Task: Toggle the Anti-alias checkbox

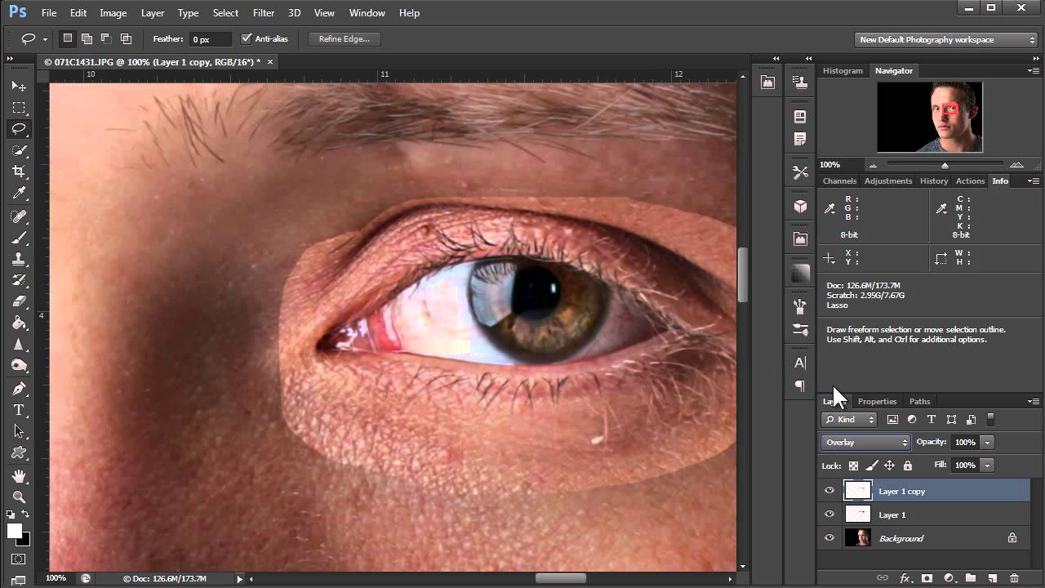Action: coord(247,38)
